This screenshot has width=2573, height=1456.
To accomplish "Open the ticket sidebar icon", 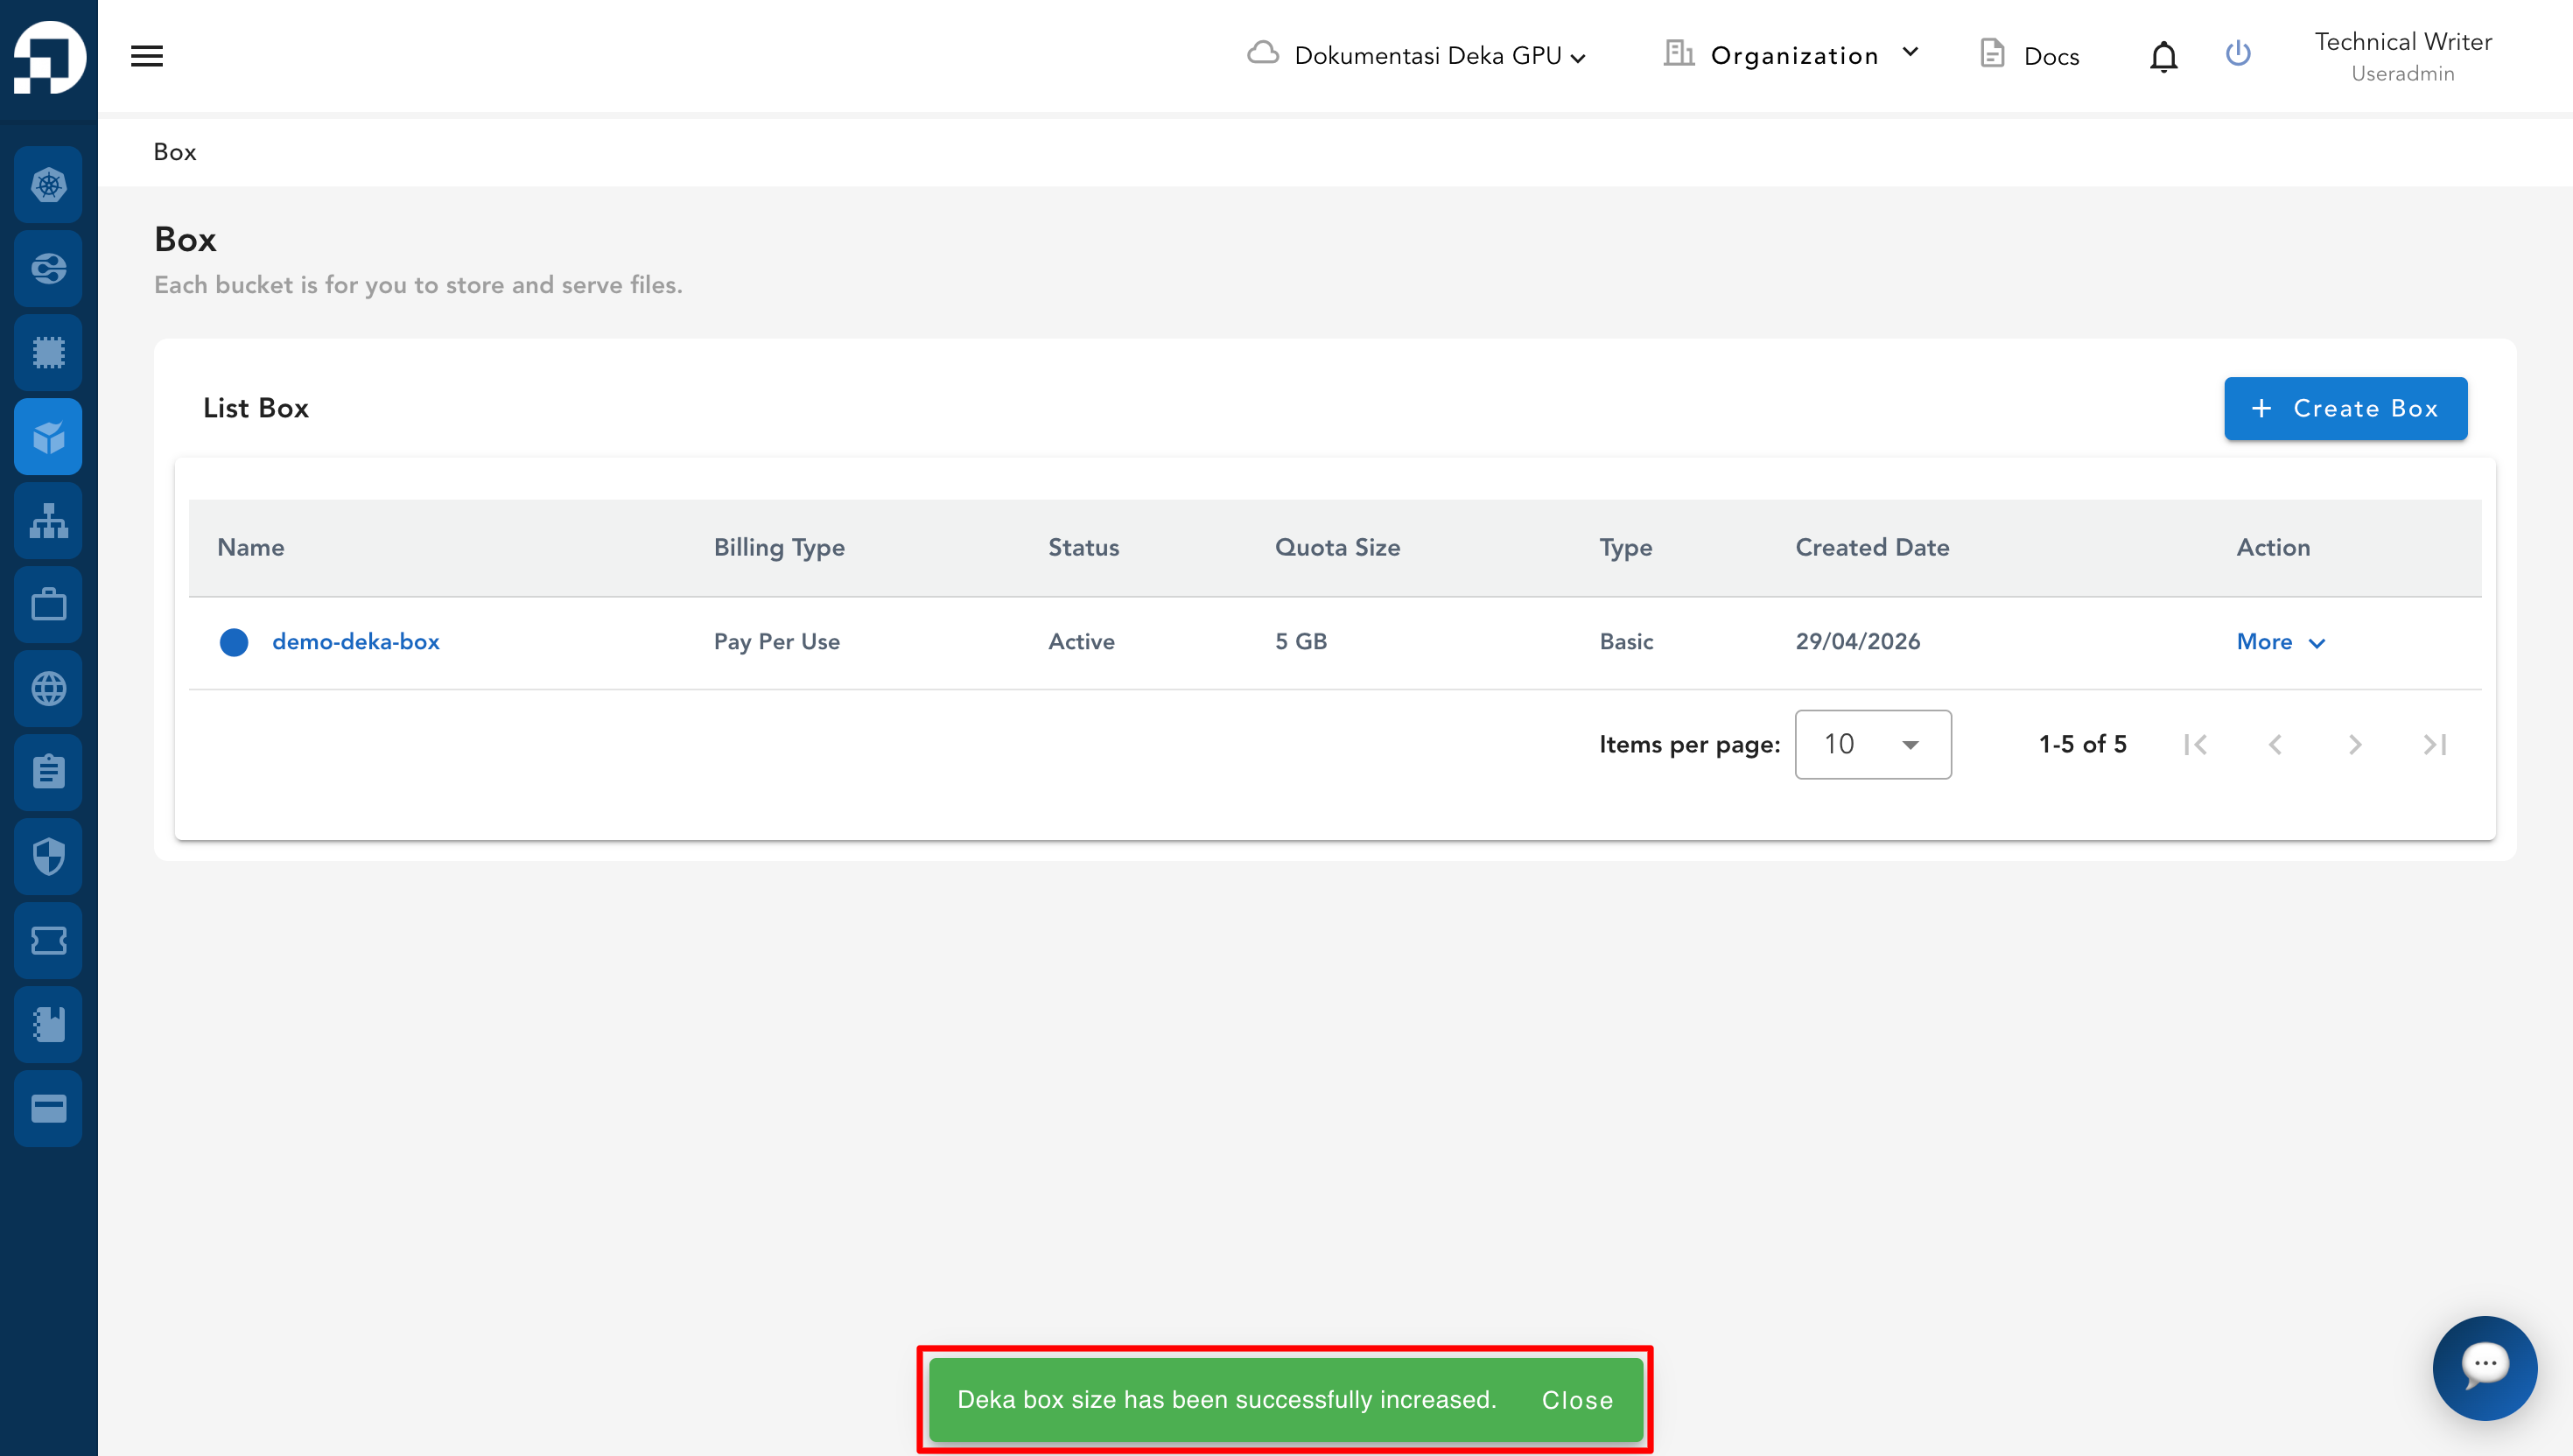I will [48, 940].
